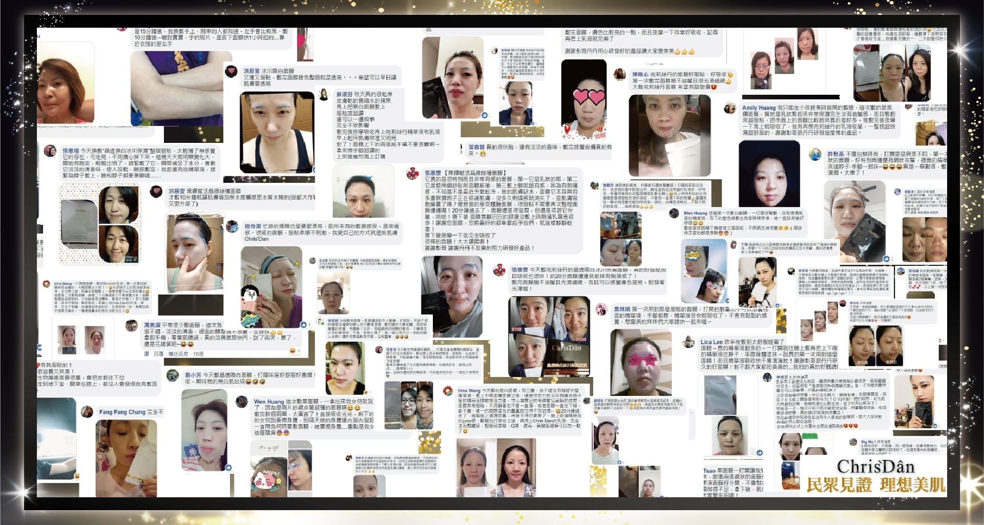This screenshot has width=984, height=525.
Task: Click 蘇淑芬's profile avatar icon
Action: pos(324,94)
